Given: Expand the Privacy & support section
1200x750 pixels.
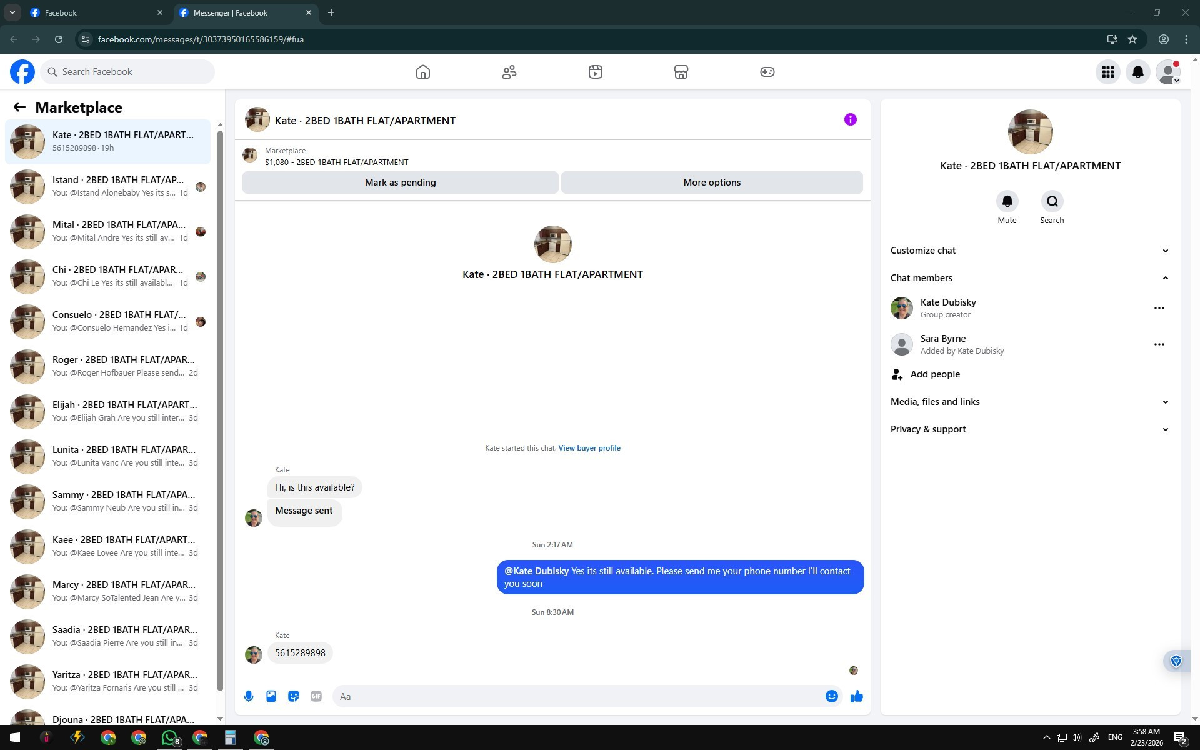Looking at the screenshot, I should tap(1031, 429).
